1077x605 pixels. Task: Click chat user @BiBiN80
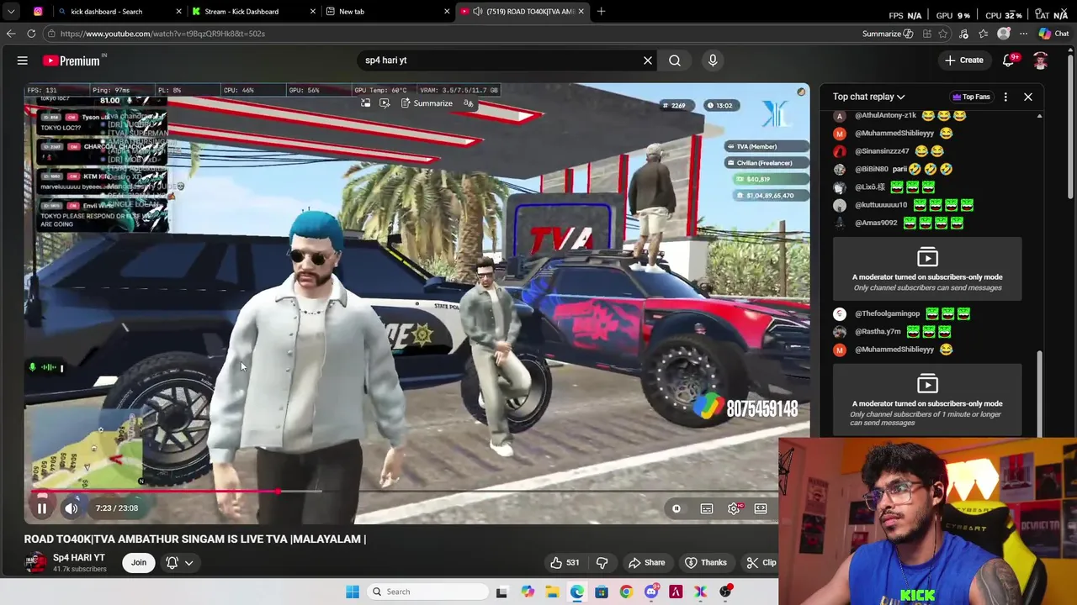872,169
